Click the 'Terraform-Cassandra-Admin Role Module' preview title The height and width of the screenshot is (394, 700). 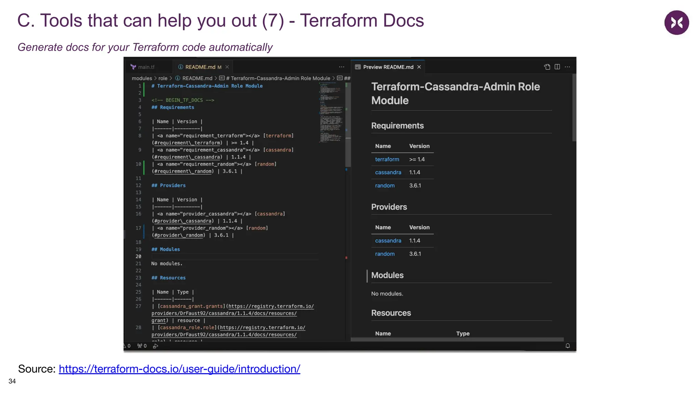tap(455, 94)
